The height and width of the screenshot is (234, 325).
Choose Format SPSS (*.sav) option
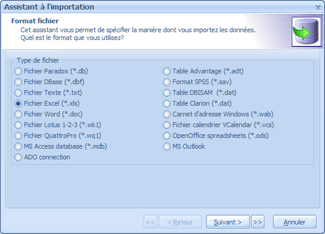click(x=197, y=82)
